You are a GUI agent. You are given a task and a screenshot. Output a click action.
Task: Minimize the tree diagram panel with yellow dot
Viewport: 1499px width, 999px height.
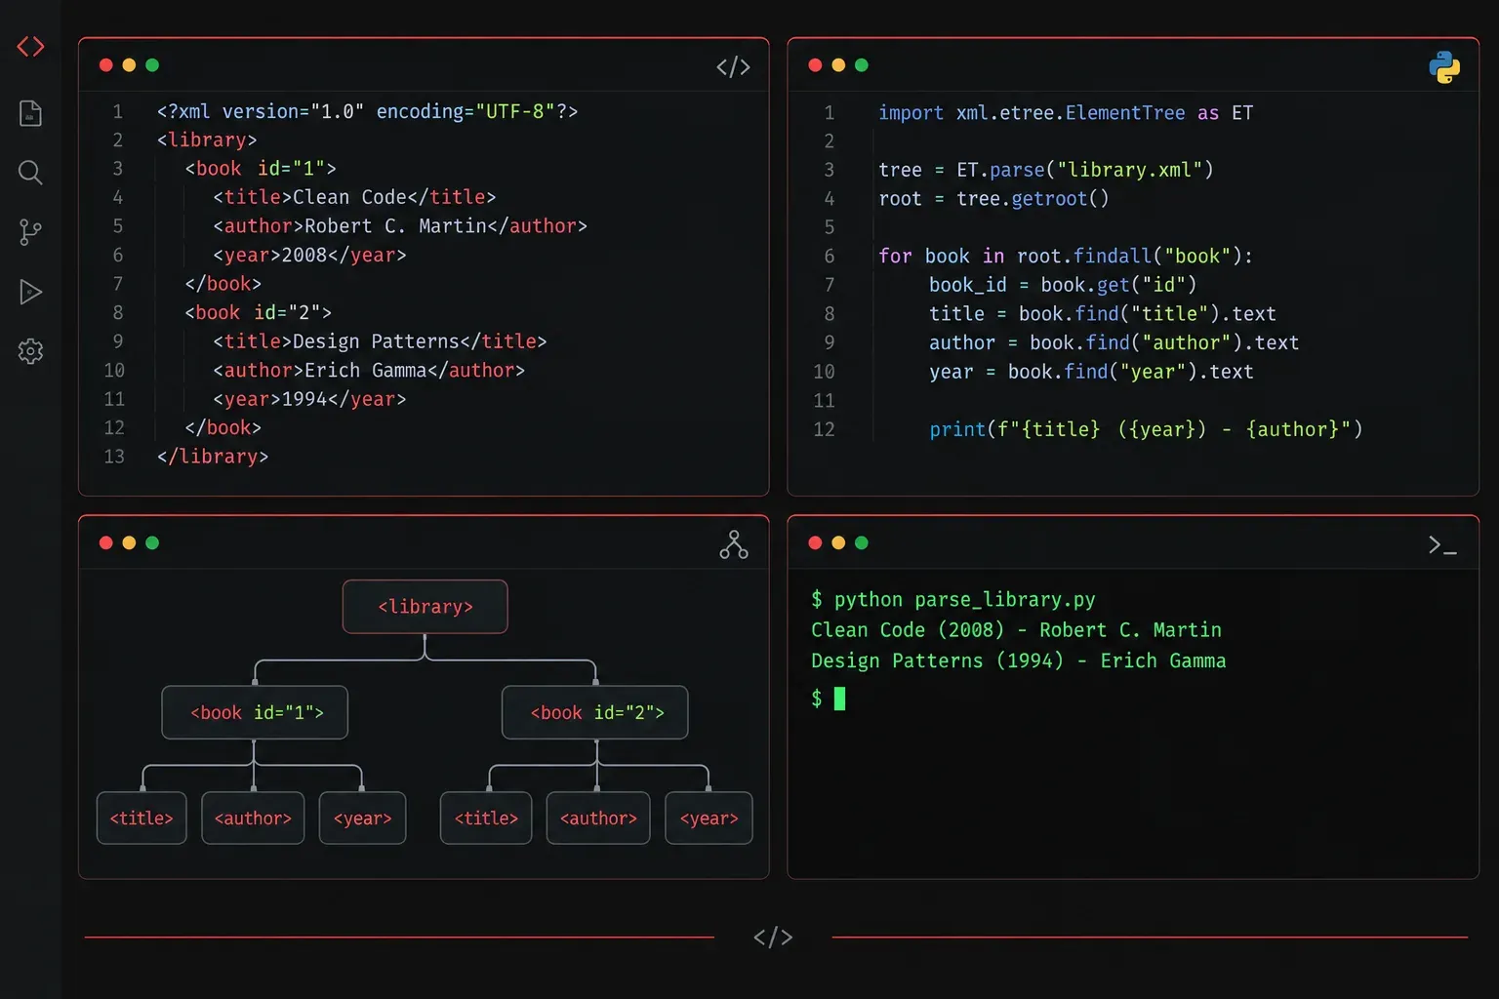point(129,542)
